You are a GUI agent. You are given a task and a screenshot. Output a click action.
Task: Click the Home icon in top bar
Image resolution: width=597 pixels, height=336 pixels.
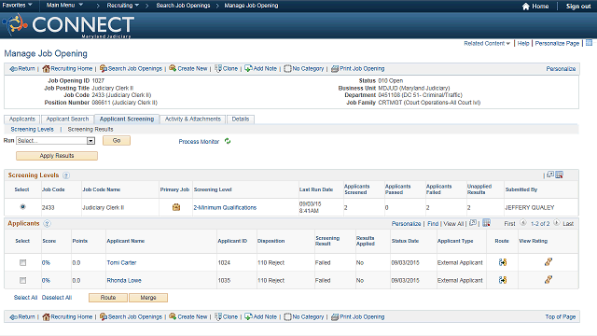coord(526,7)
